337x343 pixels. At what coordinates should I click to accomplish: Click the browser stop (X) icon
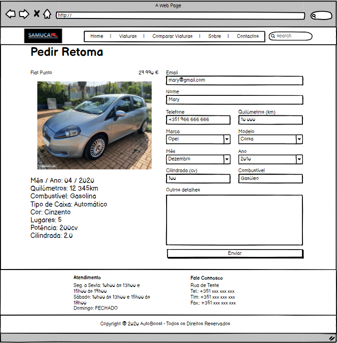pos(37,14)
